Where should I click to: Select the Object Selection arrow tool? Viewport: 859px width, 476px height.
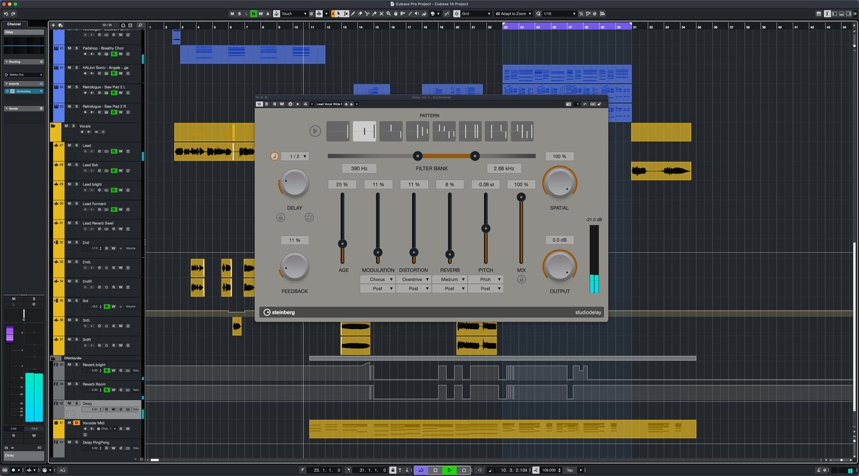coord(338,13)
